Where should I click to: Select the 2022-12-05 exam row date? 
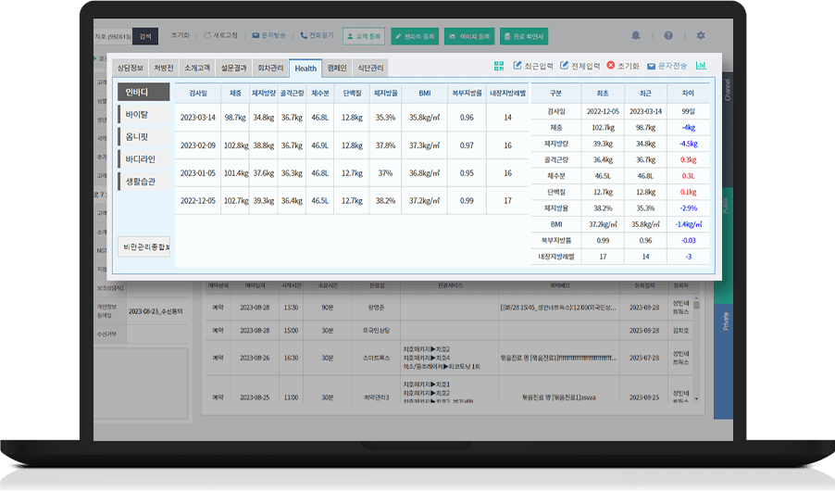pos(197,200)
